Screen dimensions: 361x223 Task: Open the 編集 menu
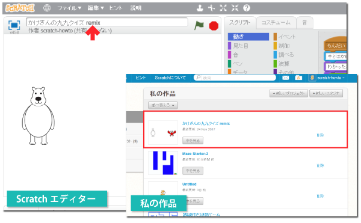point(96,8)
